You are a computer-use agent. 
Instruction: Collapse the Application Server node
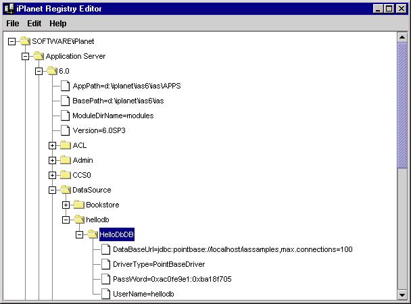(26, 56)
